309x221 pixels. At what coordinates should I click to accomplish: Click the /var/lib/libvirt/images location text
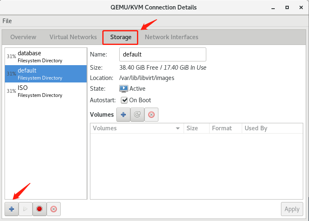(x=146, y=78)
